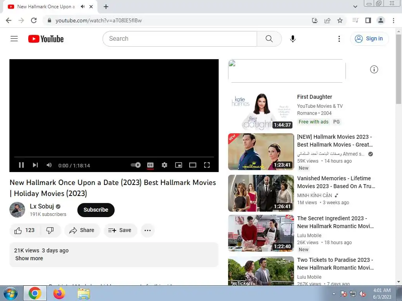This screenshot has height=301, width=402.
Task: Expand description with Show more
Action: 29,258
